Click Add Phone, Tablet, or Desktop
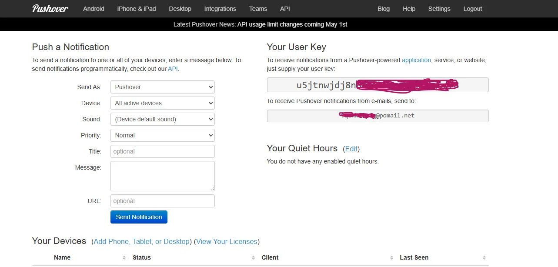The image size is (558, 267). point(142,241)
